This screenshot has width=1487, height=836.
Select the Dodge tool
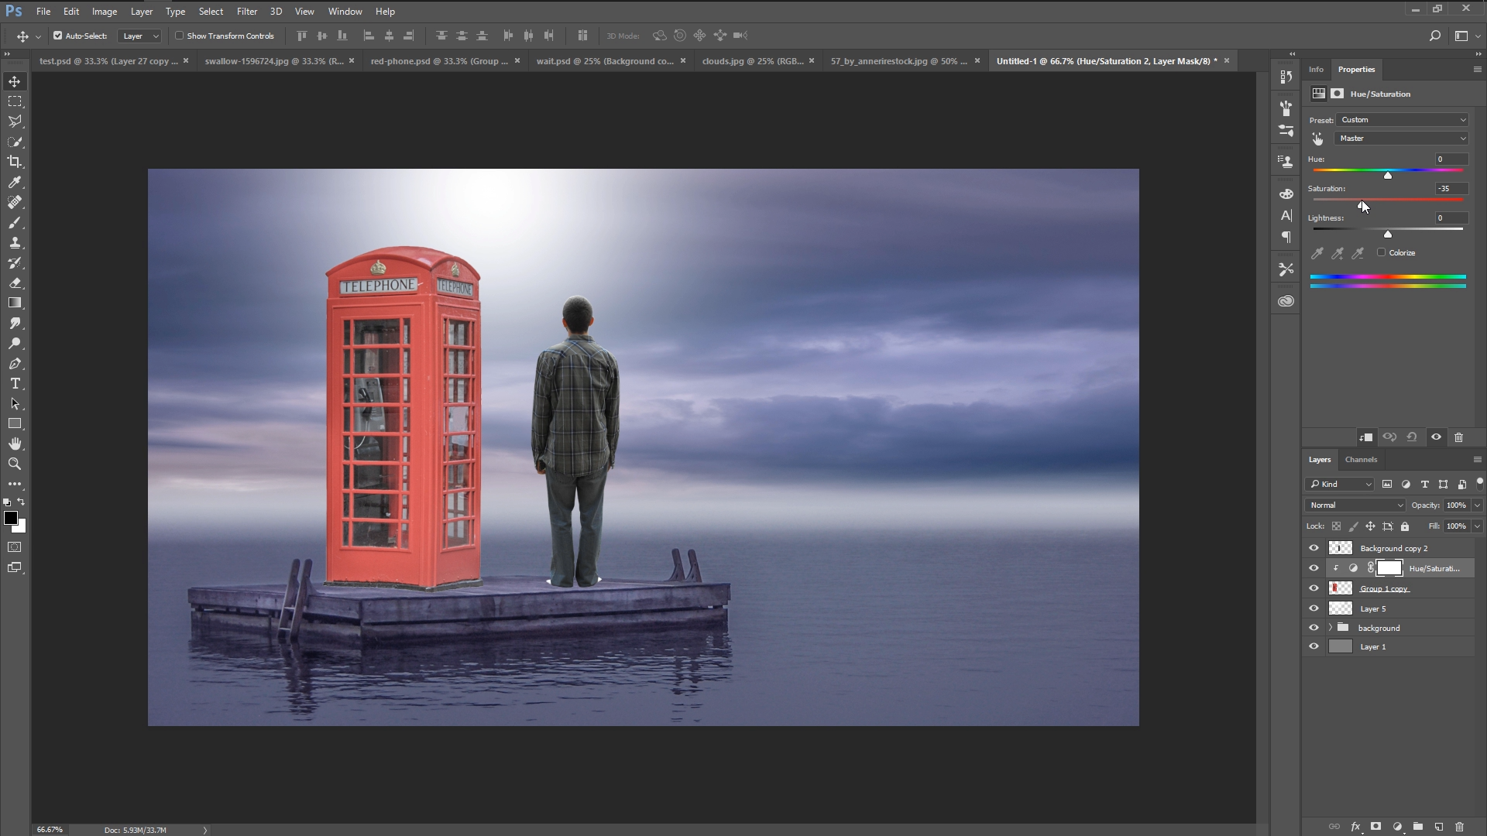coord(15,343)
